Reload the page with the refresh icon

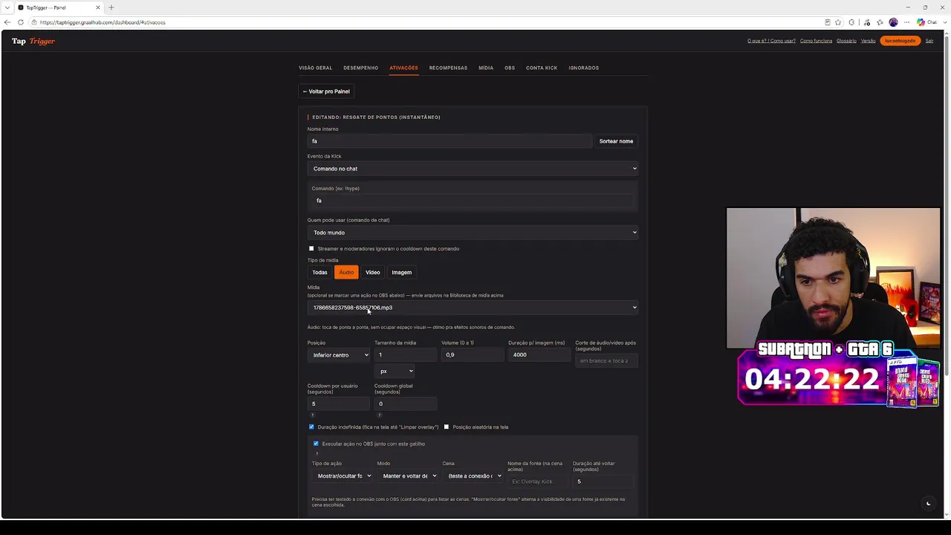click(21, 22)
